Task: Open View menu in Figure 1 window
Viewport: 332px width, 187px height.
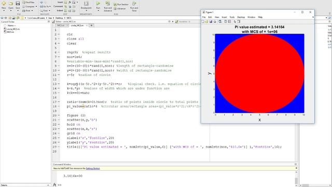Action: (217, 17)
